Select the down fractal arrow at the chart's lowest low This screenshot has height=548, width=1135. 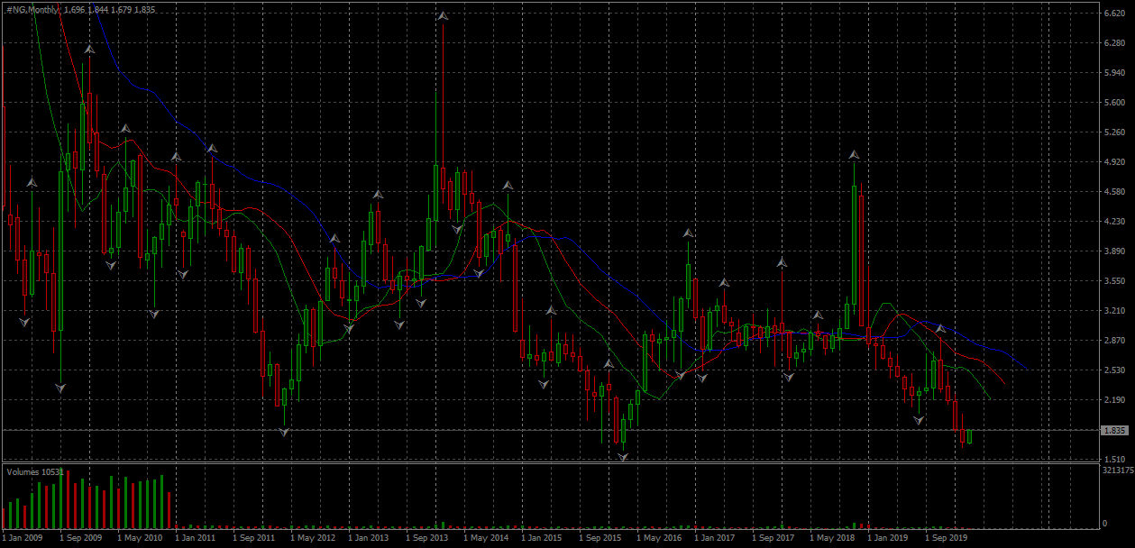(x=623, y=457)
